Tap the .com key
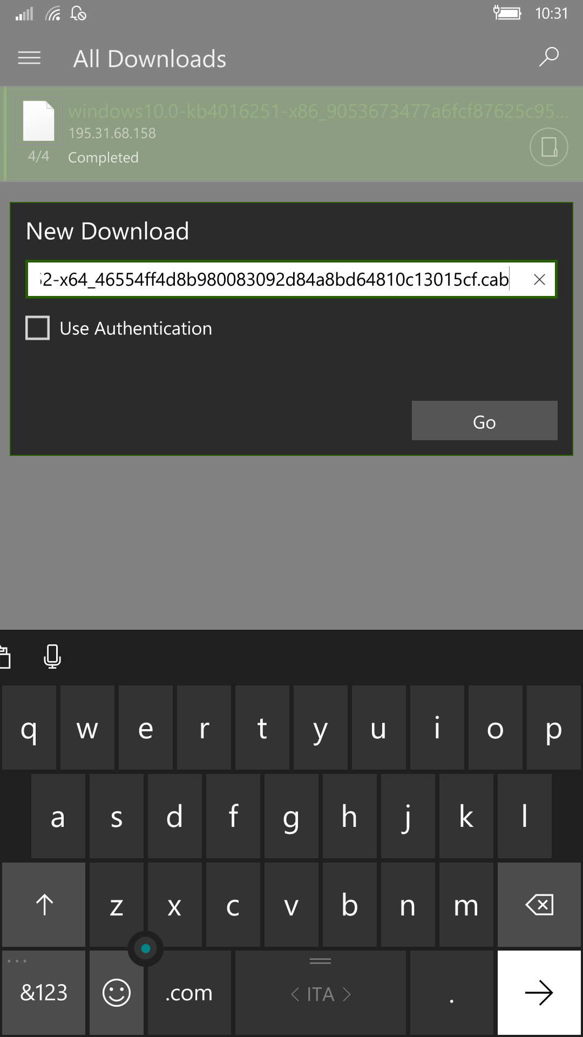 click(x=189, y=993)
